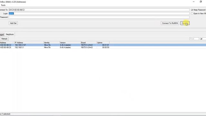Screen dimensions: 206x116
Task: Click the Connect To address field
Action: [x=99, y=10]
